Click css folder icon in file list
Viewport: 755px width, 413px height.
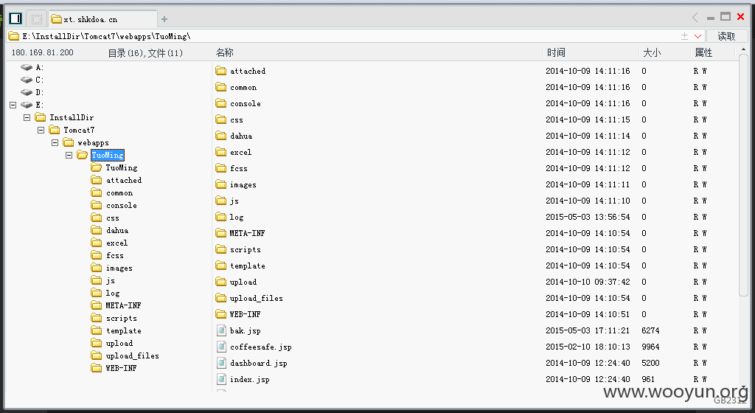coord(221,119)
